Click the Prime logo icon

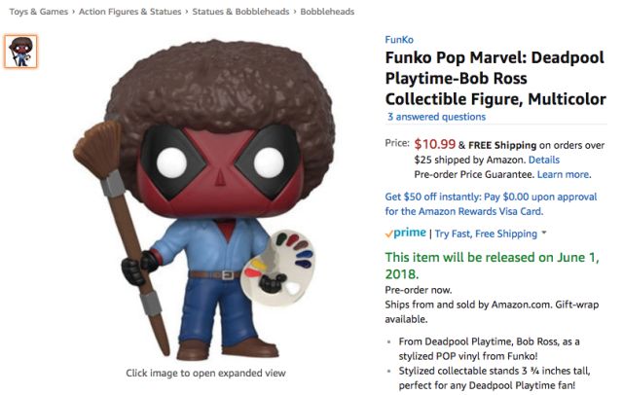(x=405, y=233)
